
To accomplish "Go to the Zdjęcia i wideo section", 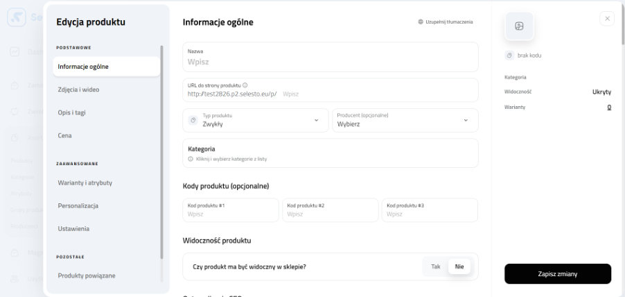I will 78,90.
